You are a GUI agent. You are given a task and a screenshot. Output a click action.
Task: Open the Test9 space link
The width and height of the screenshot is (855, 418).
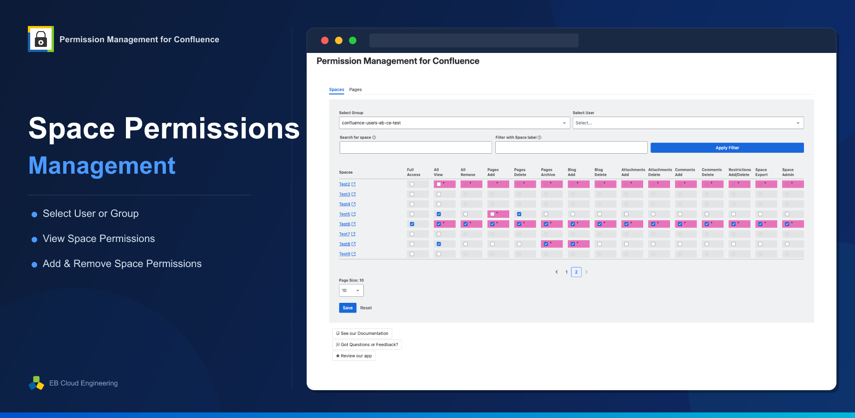tap(344, 254)
